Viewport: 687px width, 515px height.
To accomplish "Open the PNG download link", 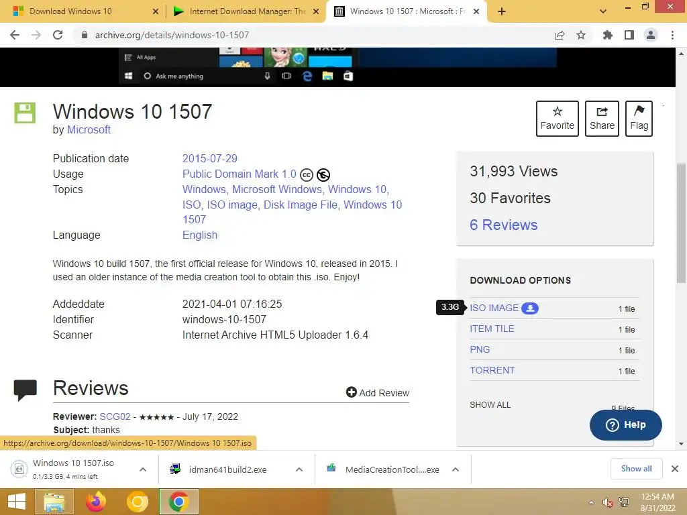I will coord(480,350).
